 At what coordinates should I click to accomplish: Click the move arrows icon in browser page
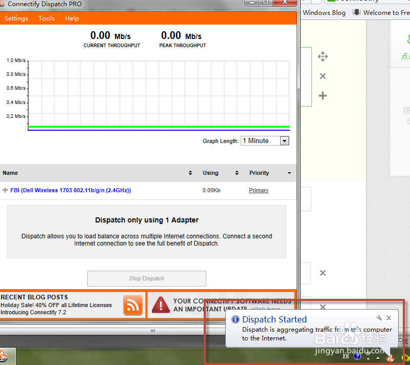pyautogui.click(x=323, y=57)
